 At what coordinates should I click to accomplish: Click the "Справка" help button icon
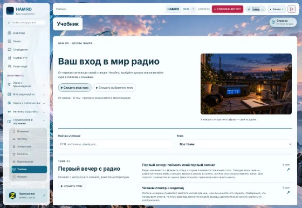click(x=273, y=22)
